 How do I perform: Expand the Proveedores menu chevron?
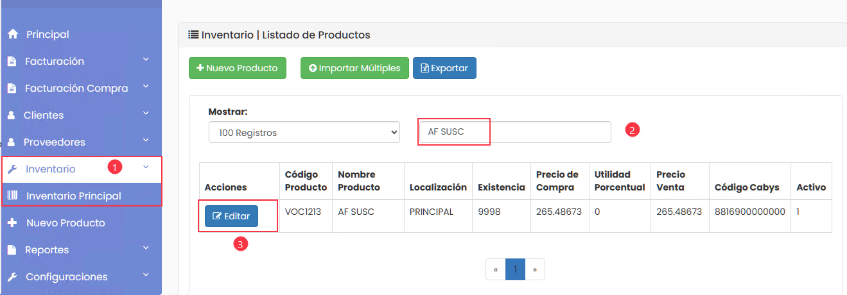tap(146, 140)
